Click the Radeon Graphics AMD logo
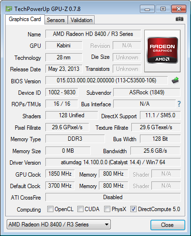 (162, 50)
